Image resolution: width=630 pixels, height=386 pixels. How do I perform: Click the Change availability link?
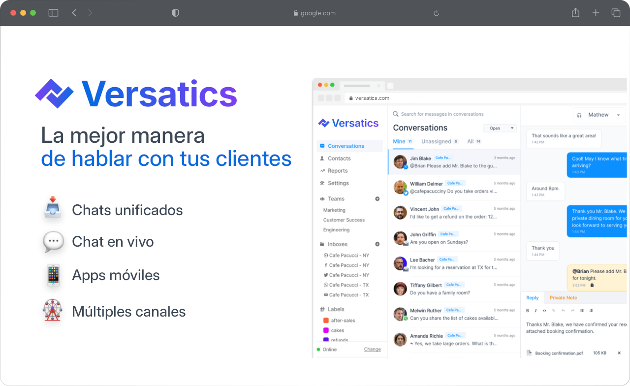[x=372, y=350]
